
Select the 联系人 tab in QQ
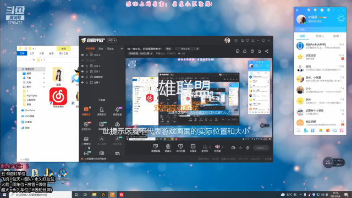pyautogui.click(x=320, y=36)
